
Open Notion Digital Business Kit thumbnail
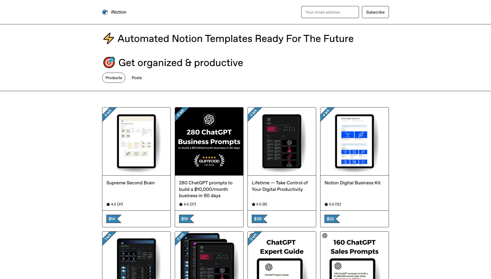pyautogui.click(x=354, y=141)
